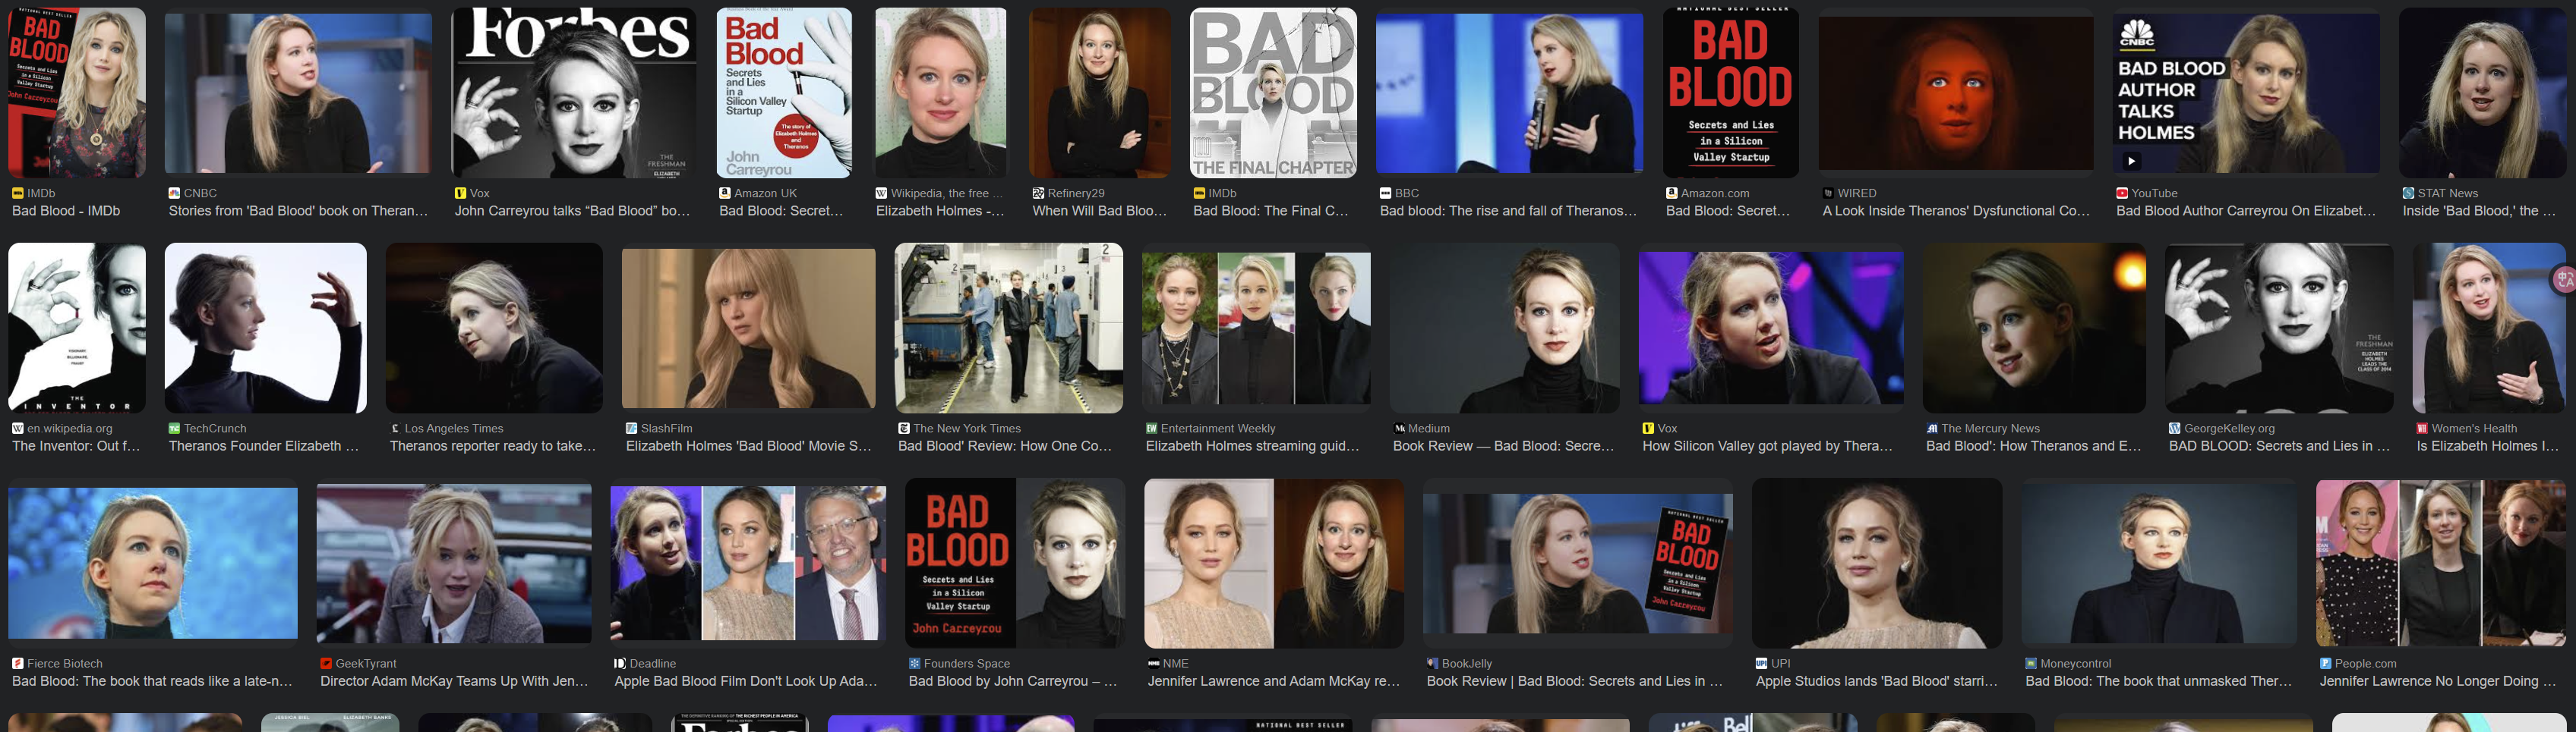Click the red YouTube favicon
This screenshot has height=732, width=2576.
2122,193
